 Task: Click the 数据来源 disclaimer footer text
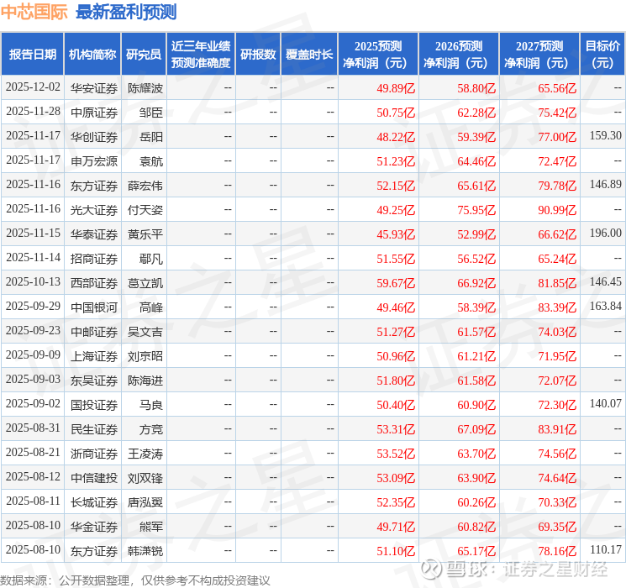135,580
